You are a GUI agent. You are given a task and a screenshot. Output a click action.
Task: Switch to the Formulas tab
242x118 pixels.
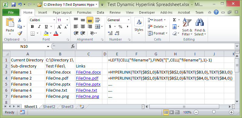point(84,12)
